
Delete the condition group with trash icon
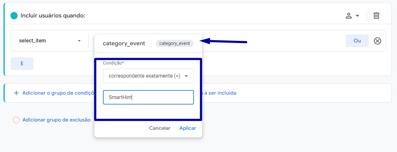377,16
